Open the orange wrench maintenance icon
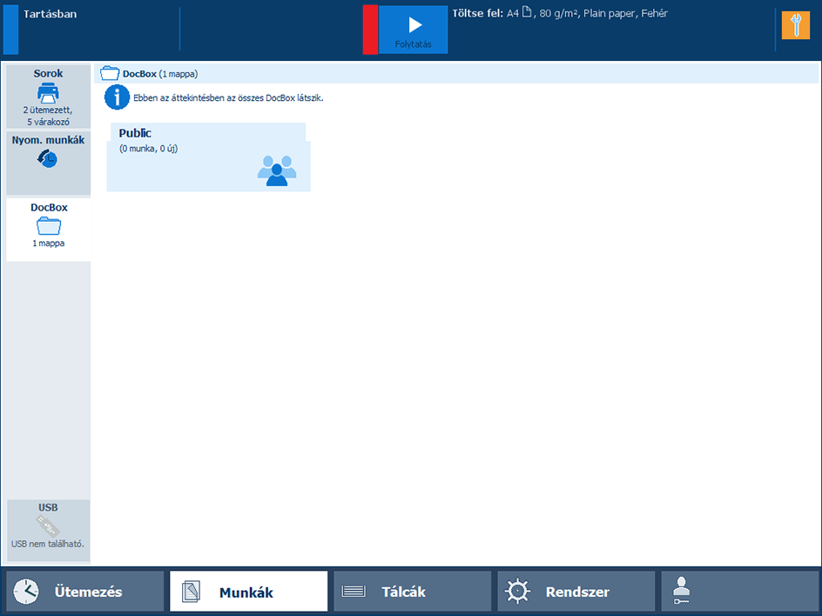The image size is (822, 616). click(x=795, y=25)
